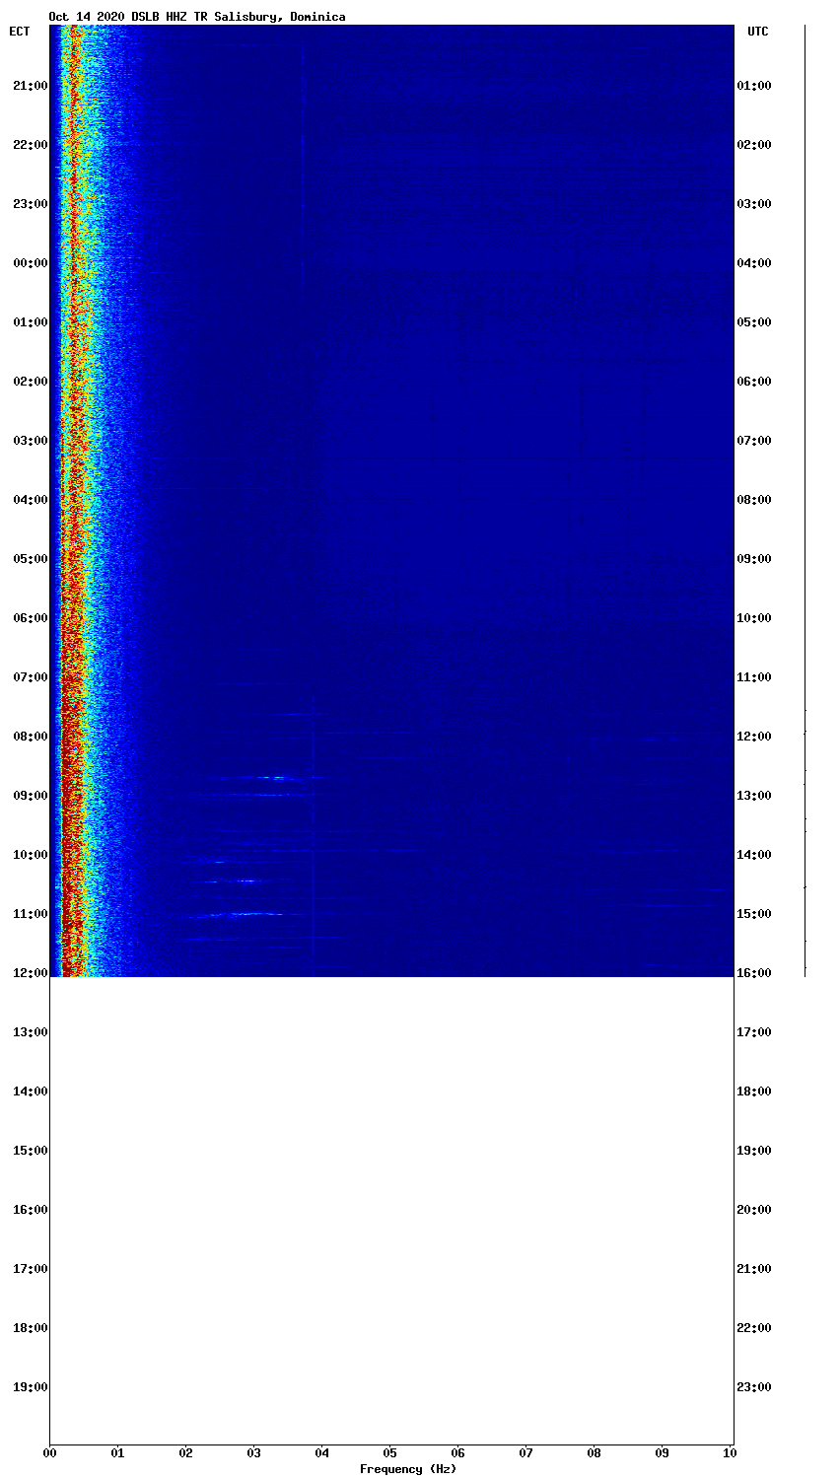Click the 08:00 UTC time label
This screenshot has height=1479, width=840.
[754, 500]
